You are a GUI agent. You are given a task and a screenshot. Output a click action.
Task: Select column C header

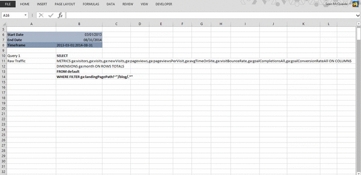coord(116,24)
